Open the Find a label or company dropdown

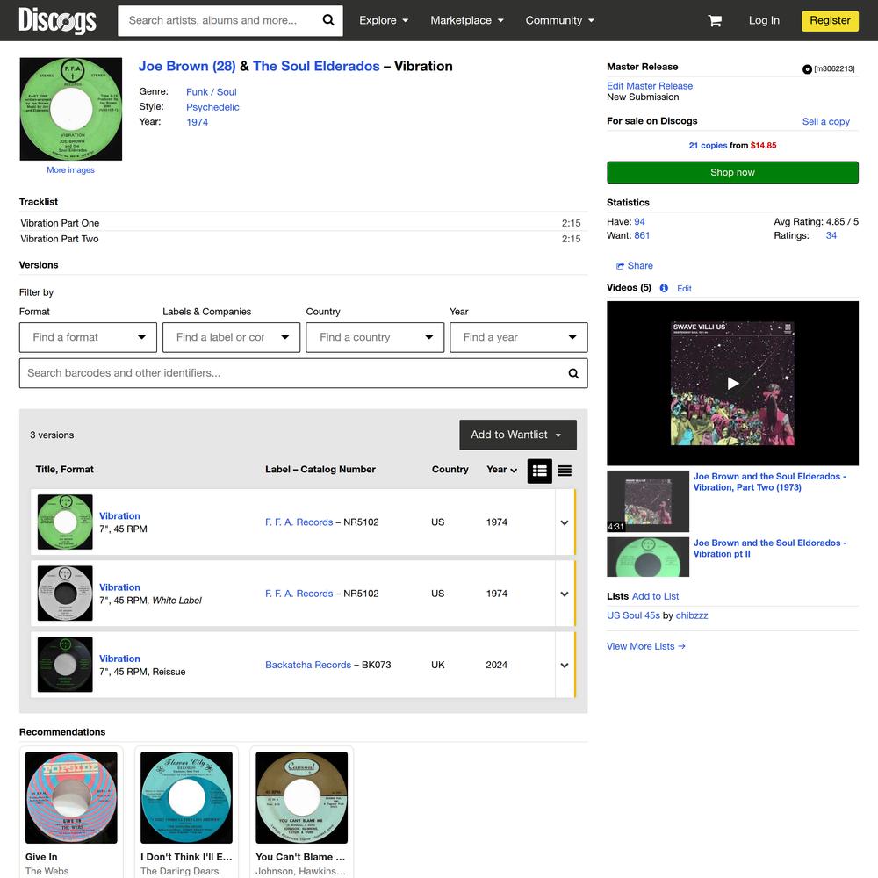pyautogui.click(x=231, y=337)
